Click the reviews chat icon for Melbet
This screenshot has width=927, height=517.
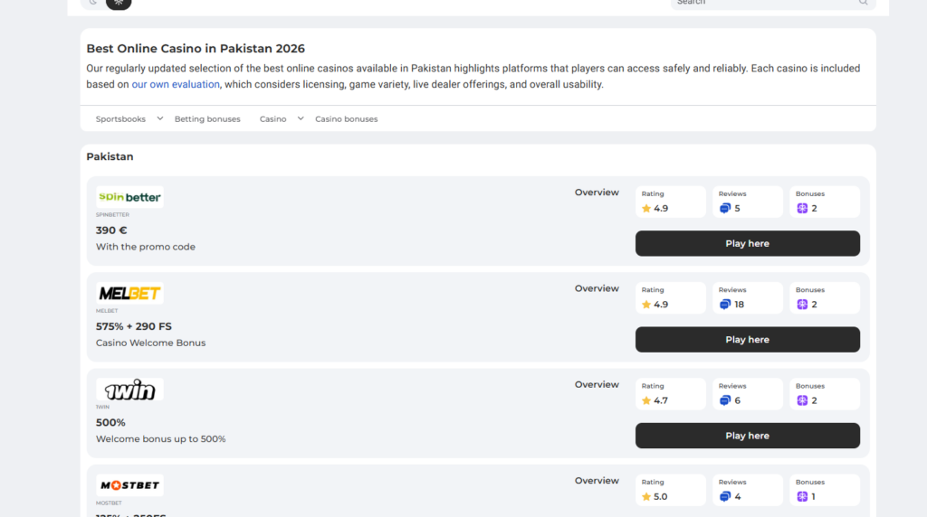[725, 305]
